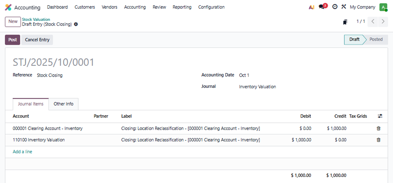This screenshot has width=393, height=183.
Task: Open the Vendors menu
Action: click(109, 7)
